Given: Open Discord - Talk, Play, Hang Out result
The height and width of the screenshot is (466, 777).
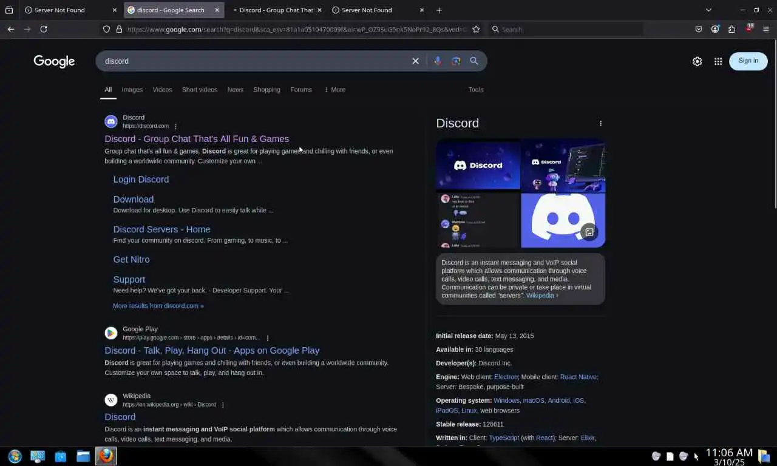Looking at the screenshot, I should pyautogui.click(x=212, y=351).
